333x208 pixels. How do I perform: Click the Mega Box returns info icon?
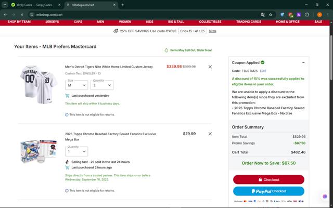point(67,191)
